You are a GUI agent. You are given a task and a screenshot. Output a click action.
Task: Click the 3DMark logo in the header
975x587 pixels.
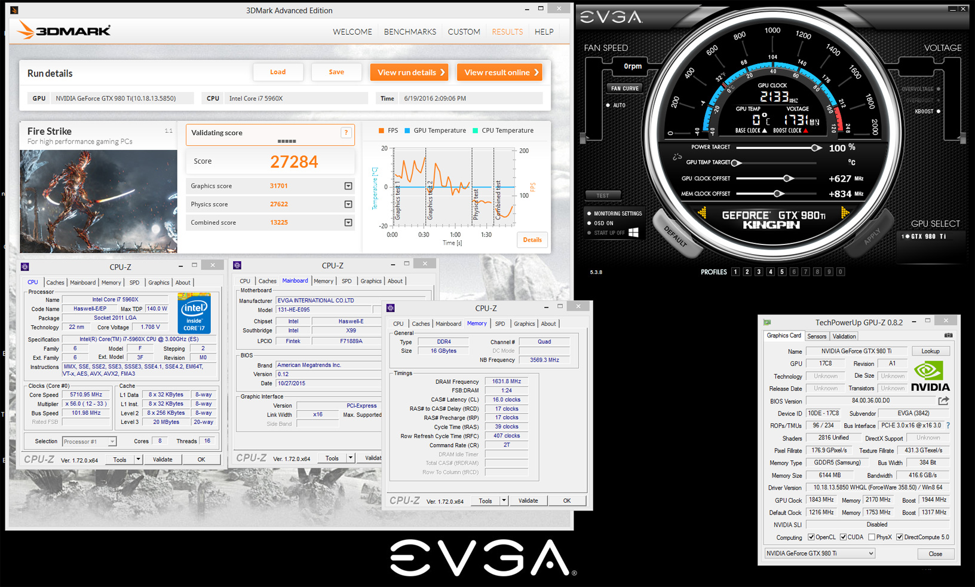click(x=64, y=30)
